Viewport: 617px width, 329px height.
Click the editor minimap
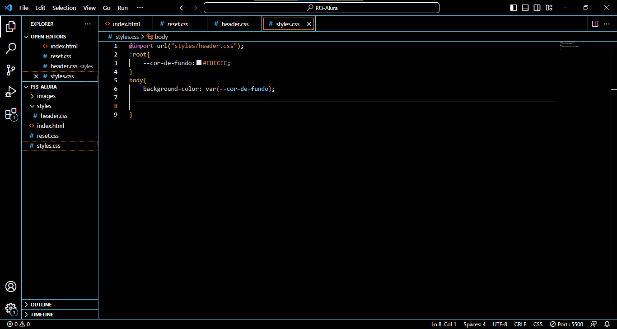coord(569,45)
